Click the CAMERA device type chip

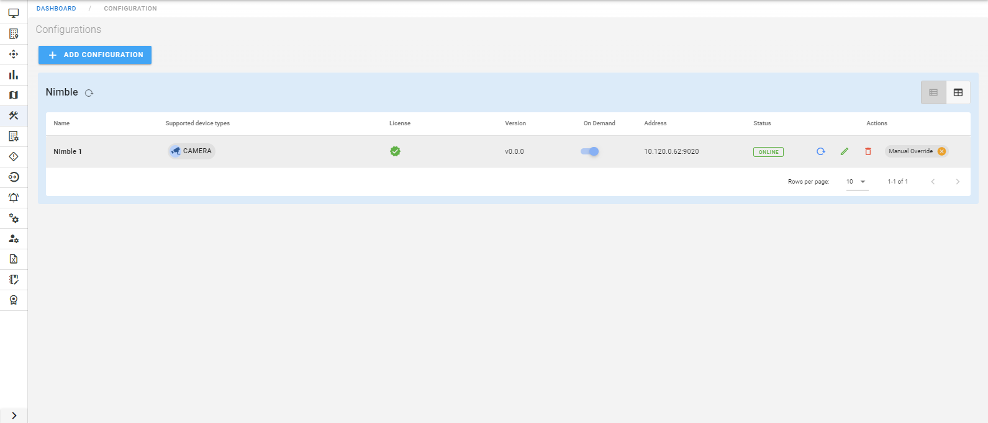coord(191,151)
